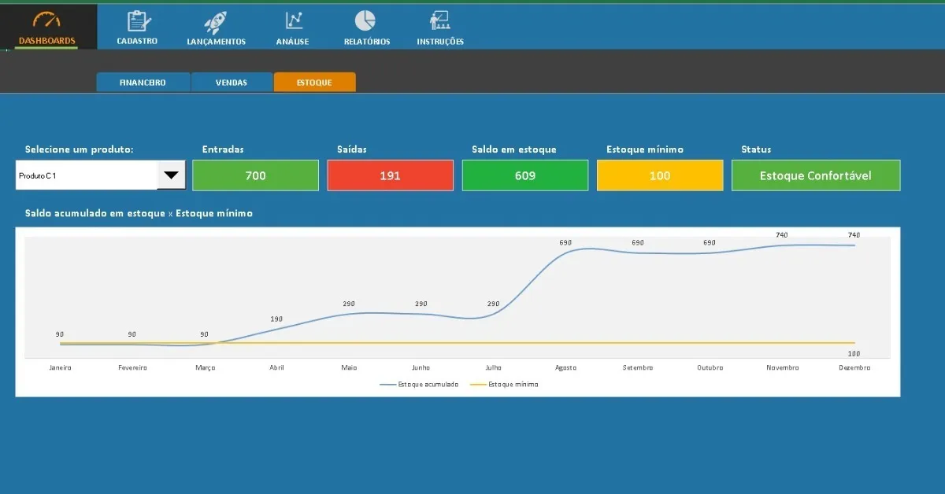This screenshot has height=494, width=945.
Task: Expand the product selection dropdown arrow
Action: (x=171, y=175)
